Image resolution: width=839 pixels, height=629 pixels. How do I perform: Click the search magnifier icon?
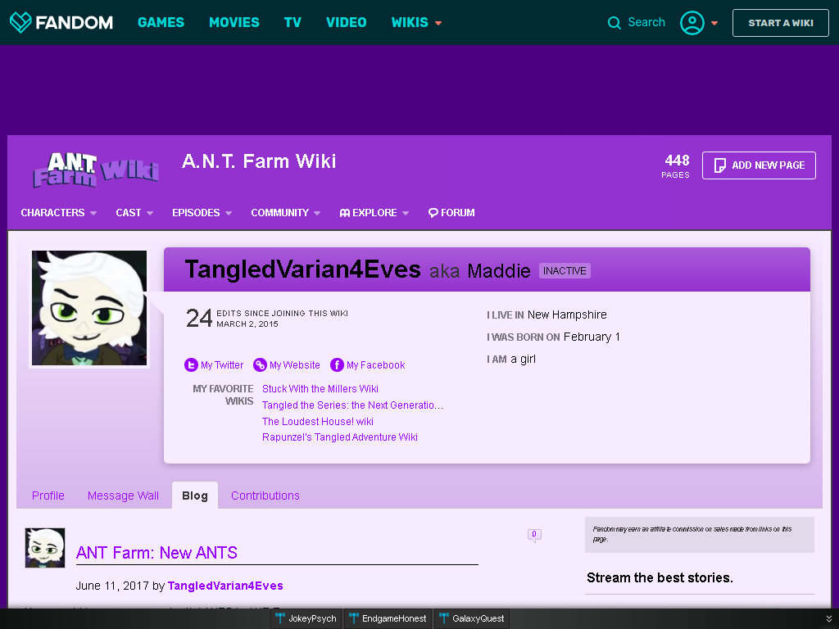pos(615,22)
